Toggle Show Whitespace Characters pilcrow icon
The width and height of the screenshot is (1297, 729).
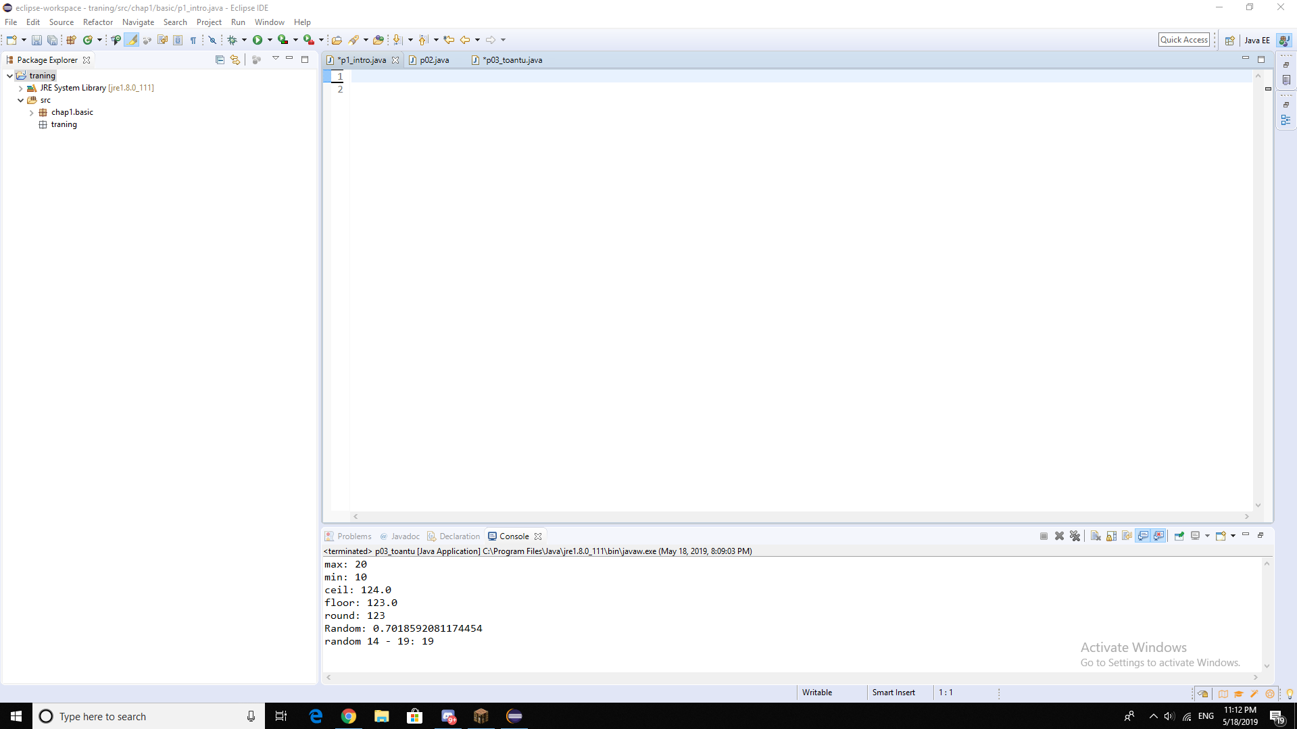tap(193, 41)
